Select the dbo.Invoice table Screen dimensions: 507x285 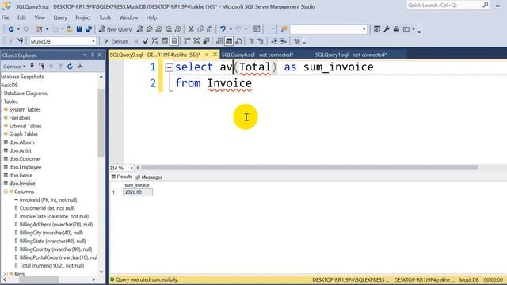click(22, 184)
